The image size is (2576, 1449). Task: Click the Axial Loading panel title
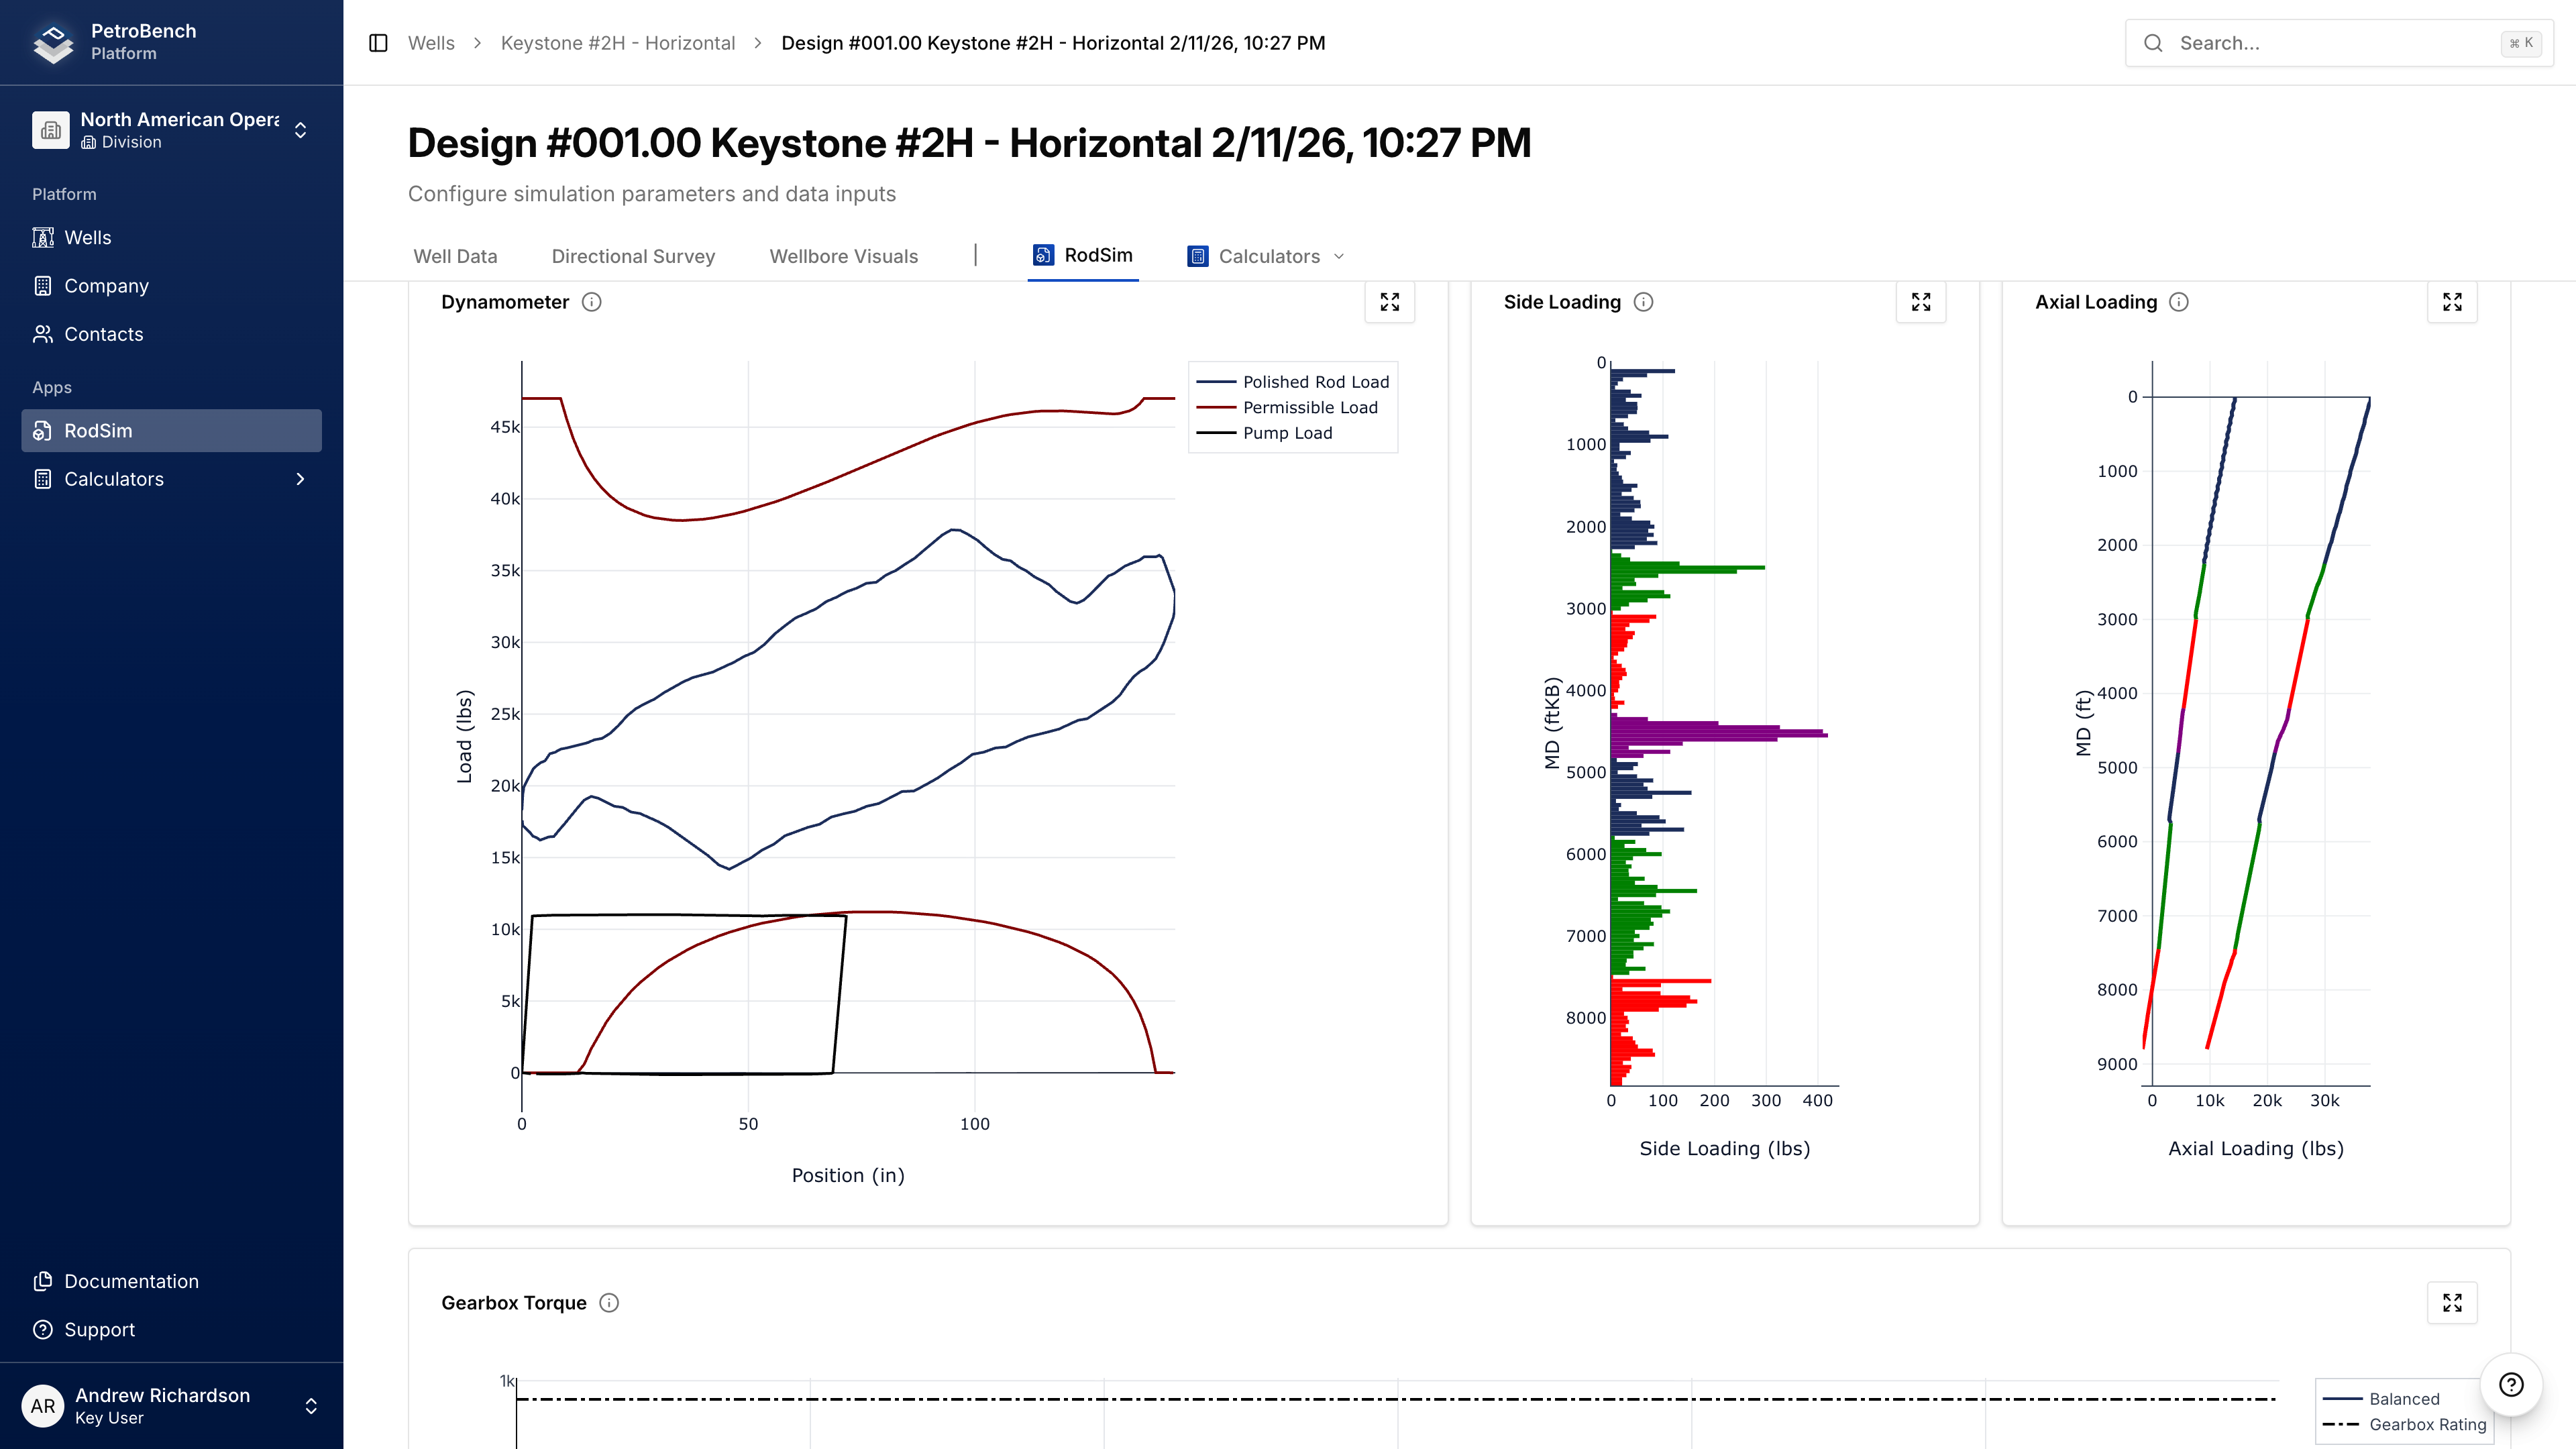(2096, 302)
